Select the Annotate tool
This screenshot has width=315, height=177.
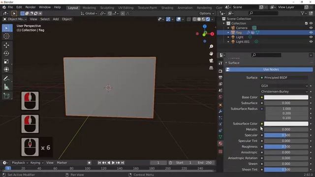point(6,79)
